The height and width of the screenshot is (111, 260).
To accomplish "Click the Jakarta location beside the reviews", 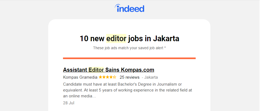I will [x=151, y=77].
